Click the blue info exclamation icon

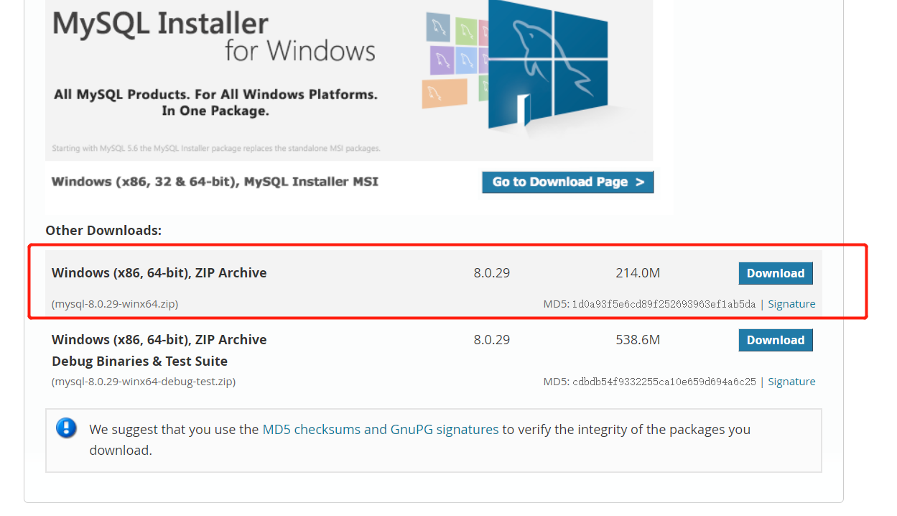coord(66,429)
